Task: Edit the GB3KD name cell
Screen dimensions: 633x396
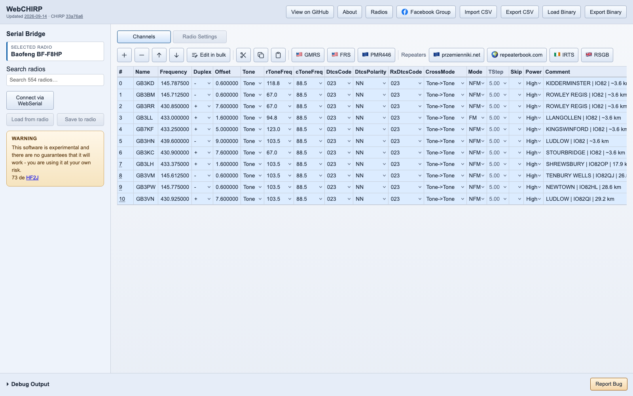Action: [146, 84]
